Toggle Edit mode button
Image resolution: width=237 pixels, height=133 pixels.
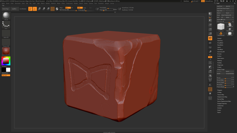pos(30,9)
